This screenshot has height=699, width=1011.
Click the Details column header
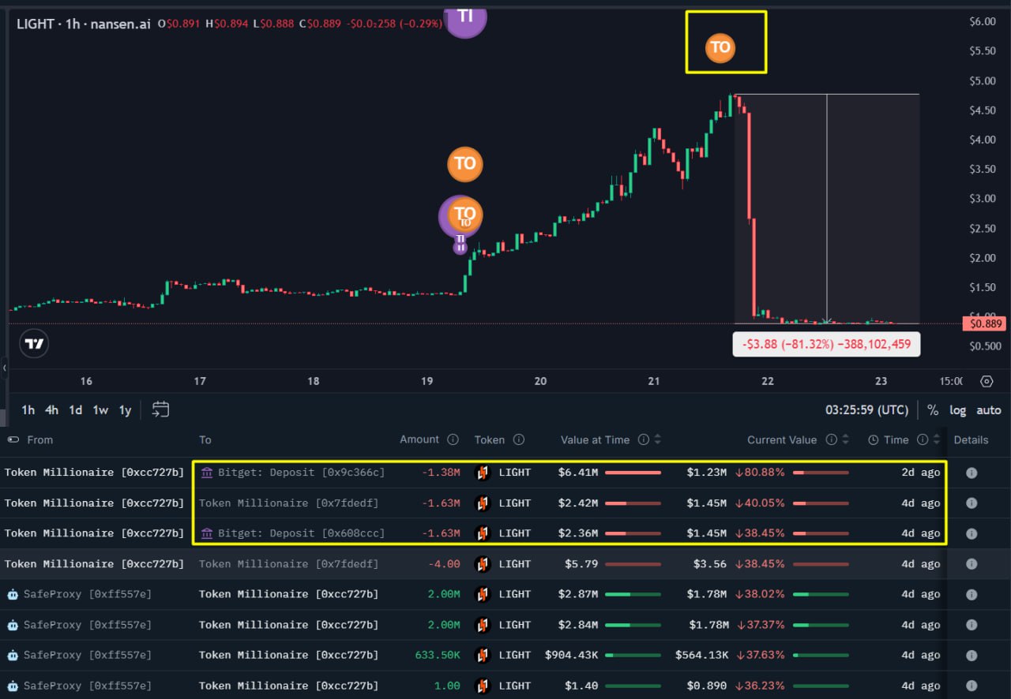(971, 439)
